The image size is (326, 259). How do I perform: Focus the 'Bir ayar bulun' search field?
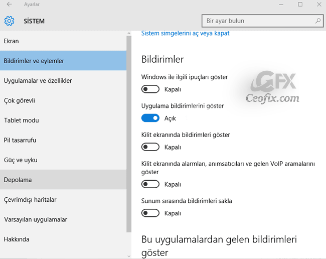(x=262, y=21)
